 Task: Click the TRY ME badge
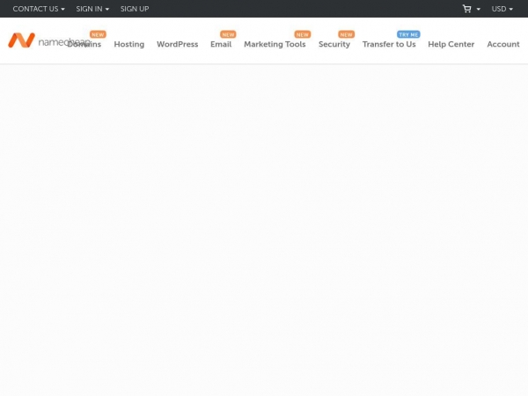[x=408, y=34]
